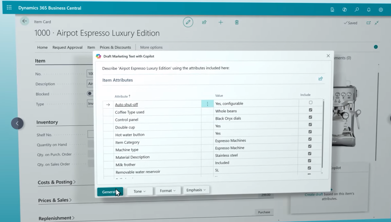Open the app launcher waffle menu
Viewport: 391px width, 222px height.
point(9,8)
